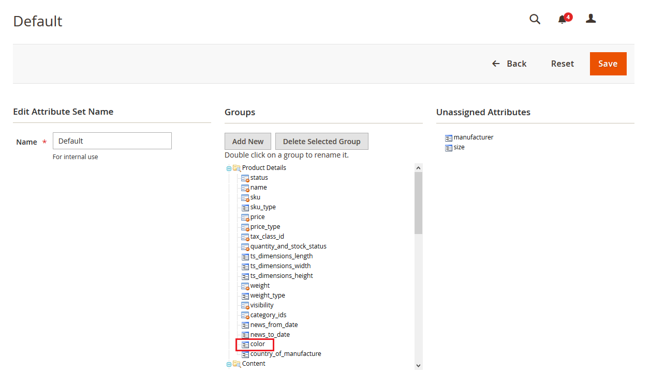Select the price_type attribute label
Screen dimensions: 650x389
click(265, 227)
